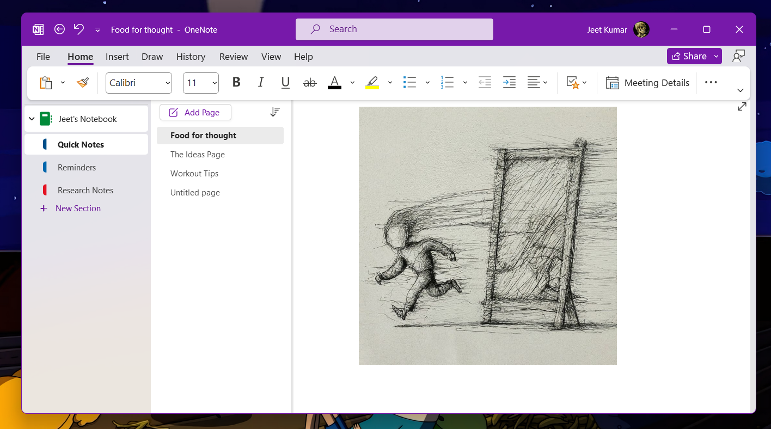
Task: Switch to the Insert tab
Action: pyautogui.click(x=117, y=57)
